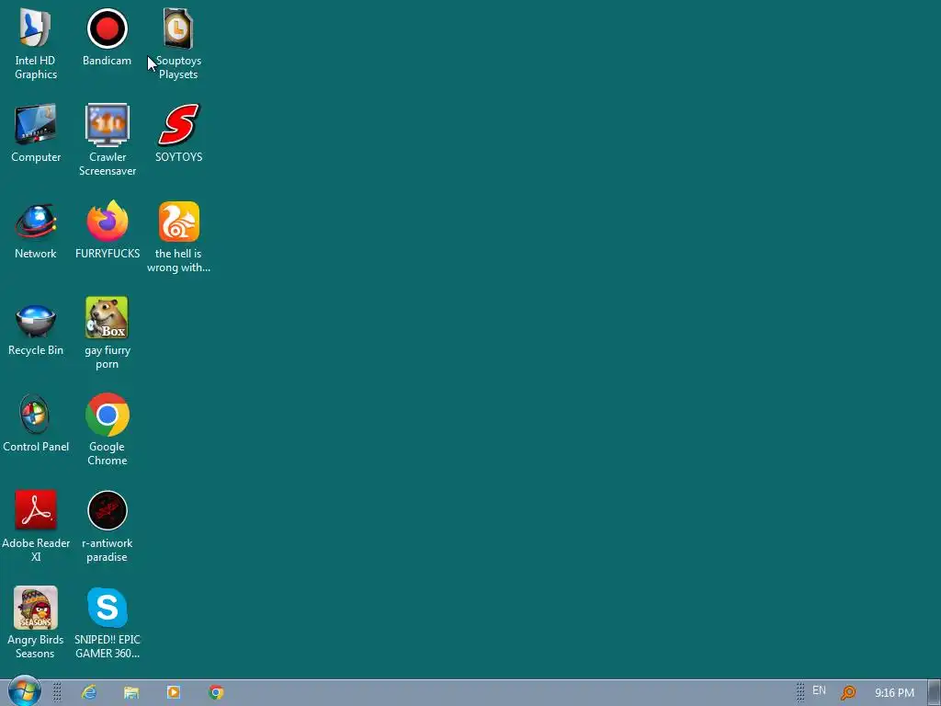Open the EN language bar indicator
The image size is (941, 706).
[819, 690]
